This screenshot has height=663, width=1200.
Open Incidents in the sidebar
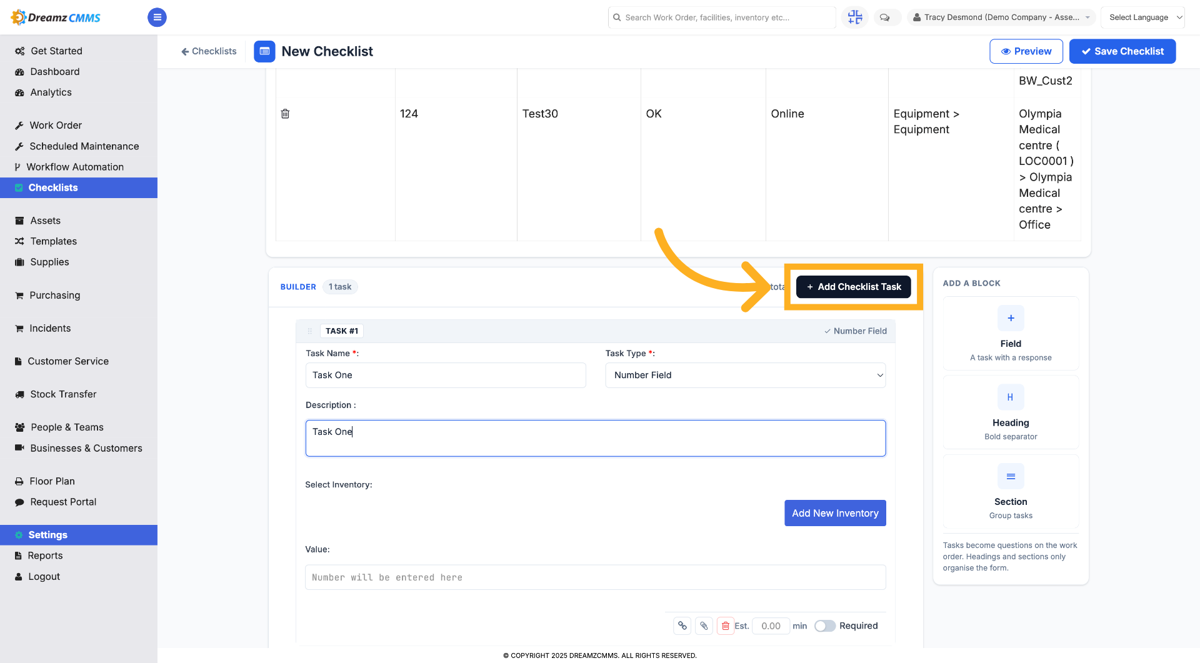click(x=50, y=328)
